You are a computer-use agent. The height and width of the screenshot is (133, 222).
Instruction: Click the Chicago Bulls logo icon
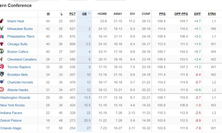click(x=2, y=44)
